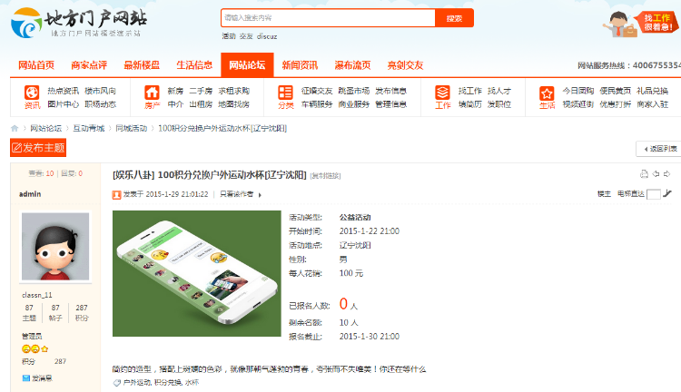Click the elevator floor number input box
Screen dimensions: 681x392
(653, 194)
